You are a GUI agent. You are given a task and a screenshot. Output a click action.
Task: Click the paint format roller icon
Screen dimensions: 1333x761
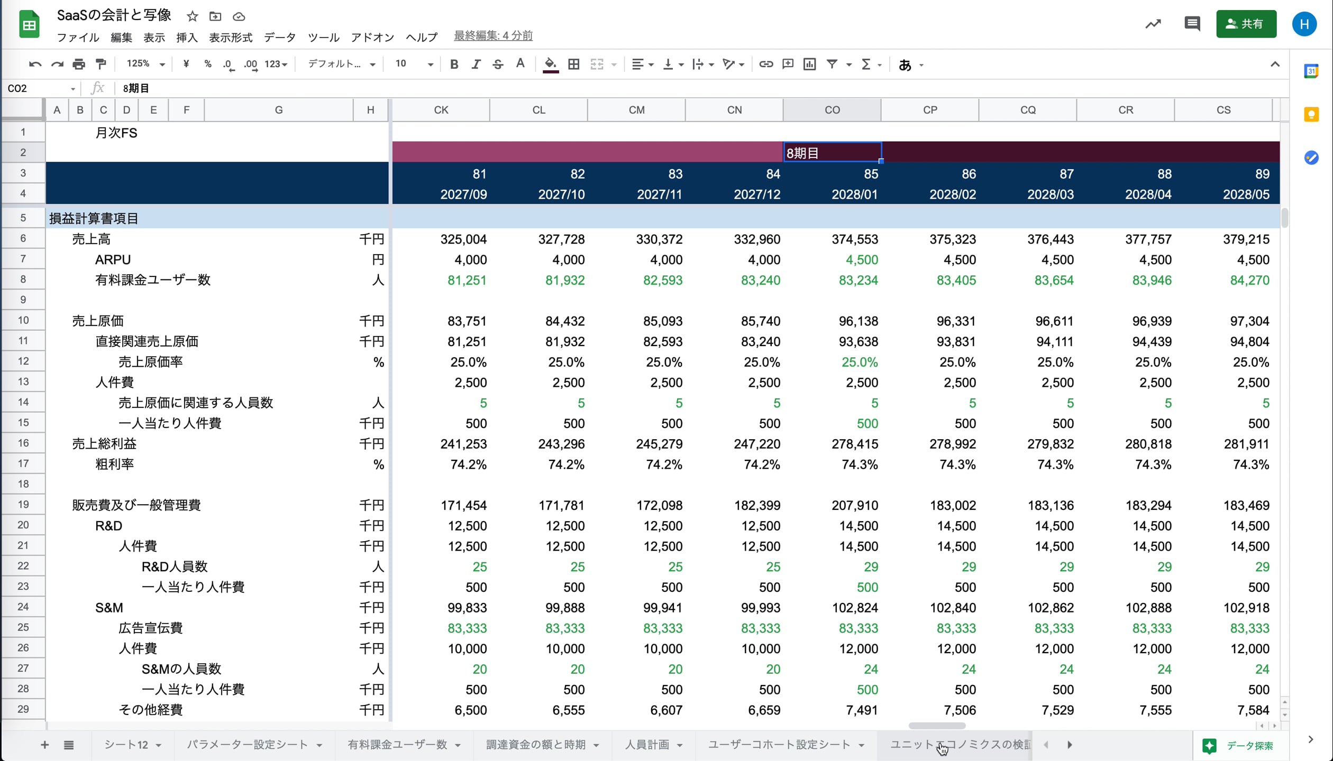click(101, 64)
